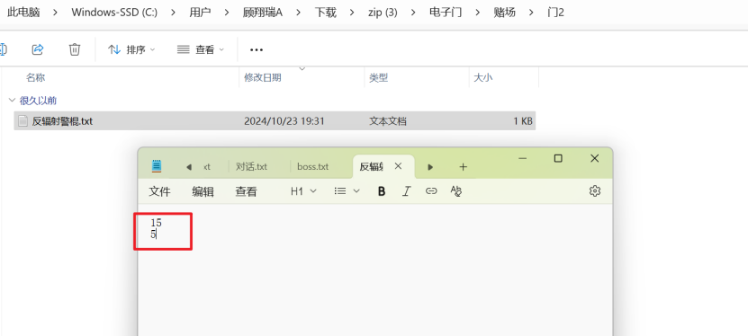Screen dimensions: 748x336
Task: Navigate to Windows-SSD (C:) in breadcrumb
Action: click(114, 13)
